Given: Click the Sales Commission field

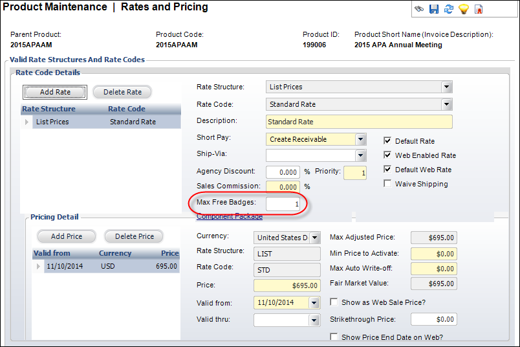Looking at the screenshot, I should click(x=283, y=187).
